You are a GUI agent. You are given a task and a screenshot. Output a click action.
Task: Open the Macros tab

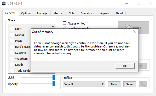(58, 13)
